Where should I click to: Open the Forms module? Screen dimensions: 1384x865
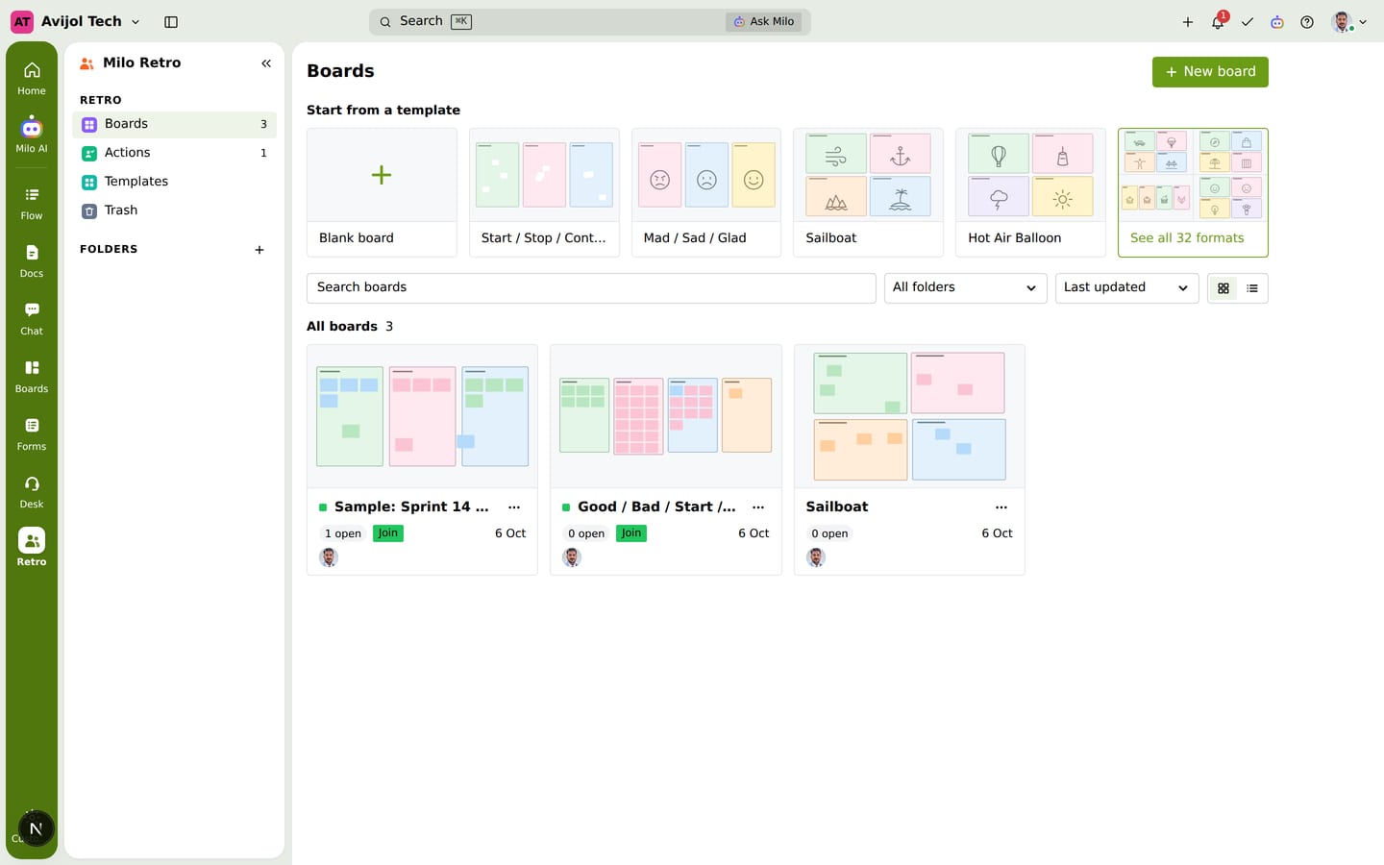click(32, 433)
